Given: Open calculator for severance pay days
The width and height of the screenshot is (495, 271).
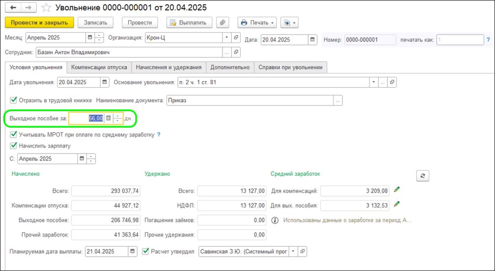Looking at the screenshot, I should pos(109,118).
